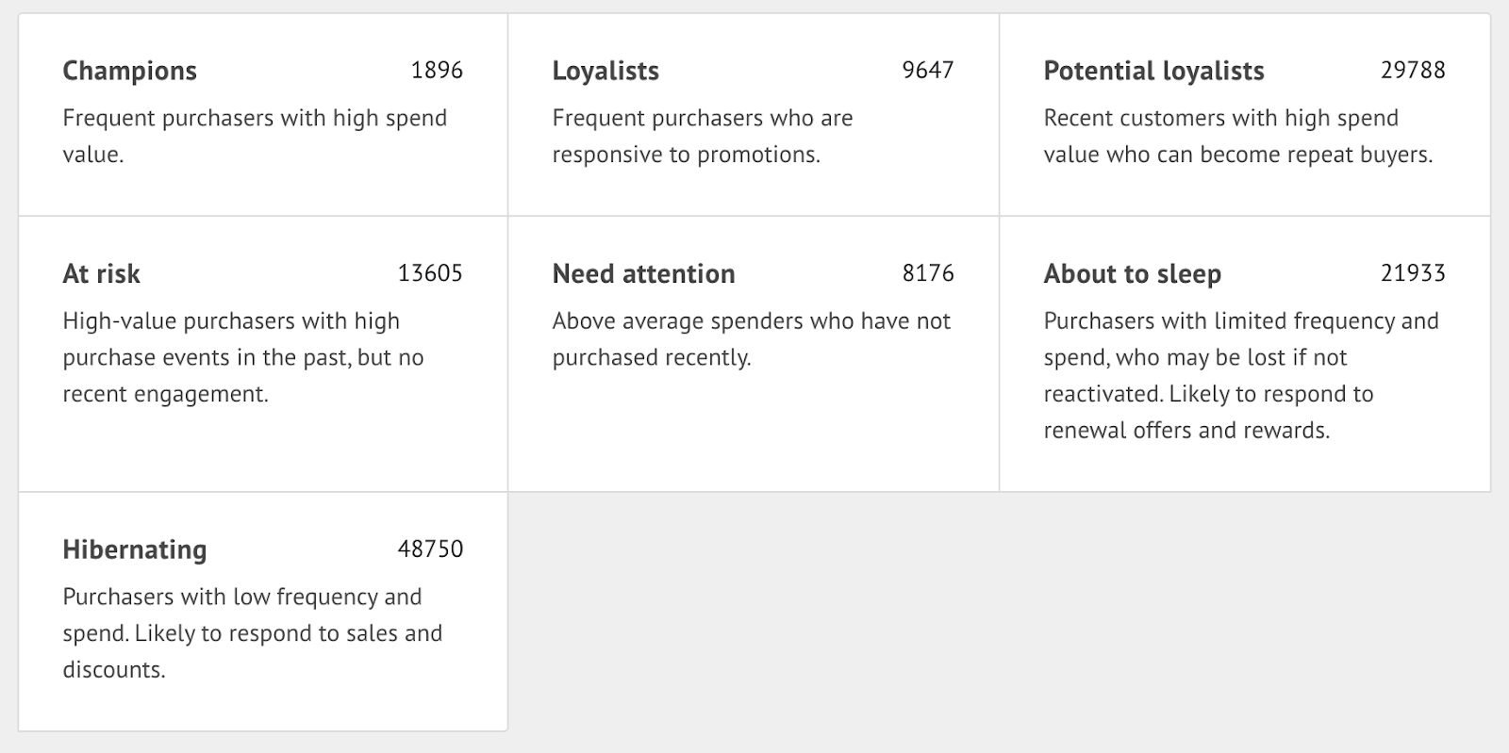Click the Loyalists count 9647
The width and height of the screenshot is (1509, 753).
(x=926, y=70)
